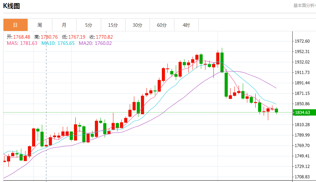This screenshot has width=316, height=182.
Task: Select the 30分 interval tab
Action: click(137, 25)
